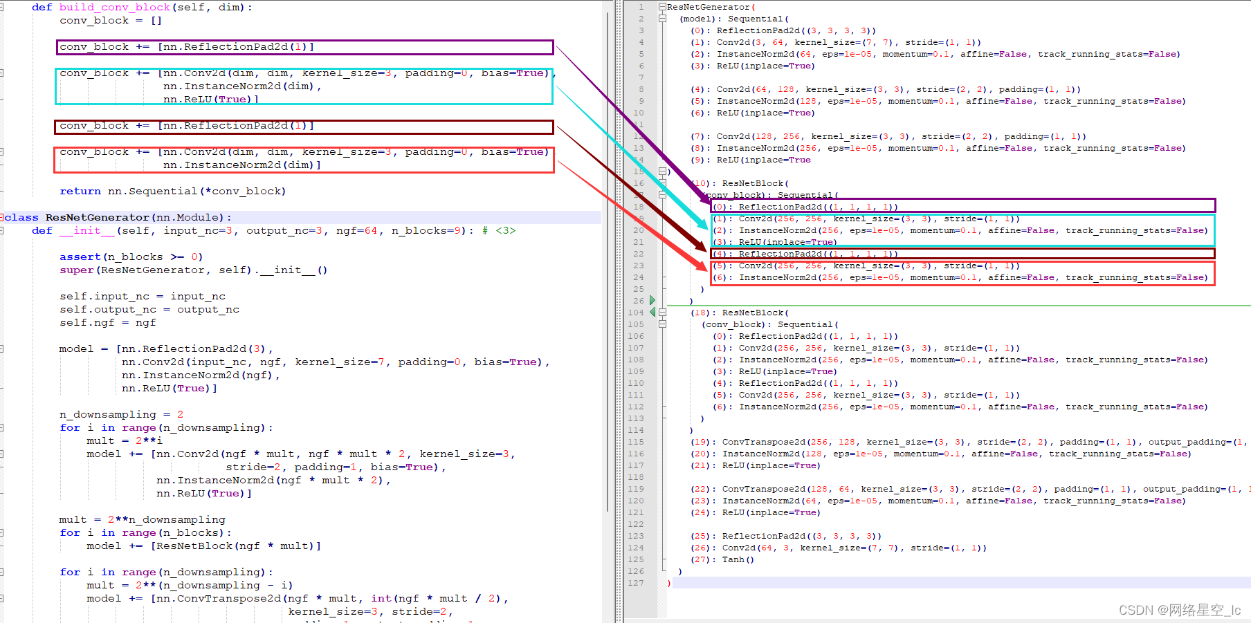
Task: Click mult = 2**(n_downsampling - i) line
Action: 190,585
